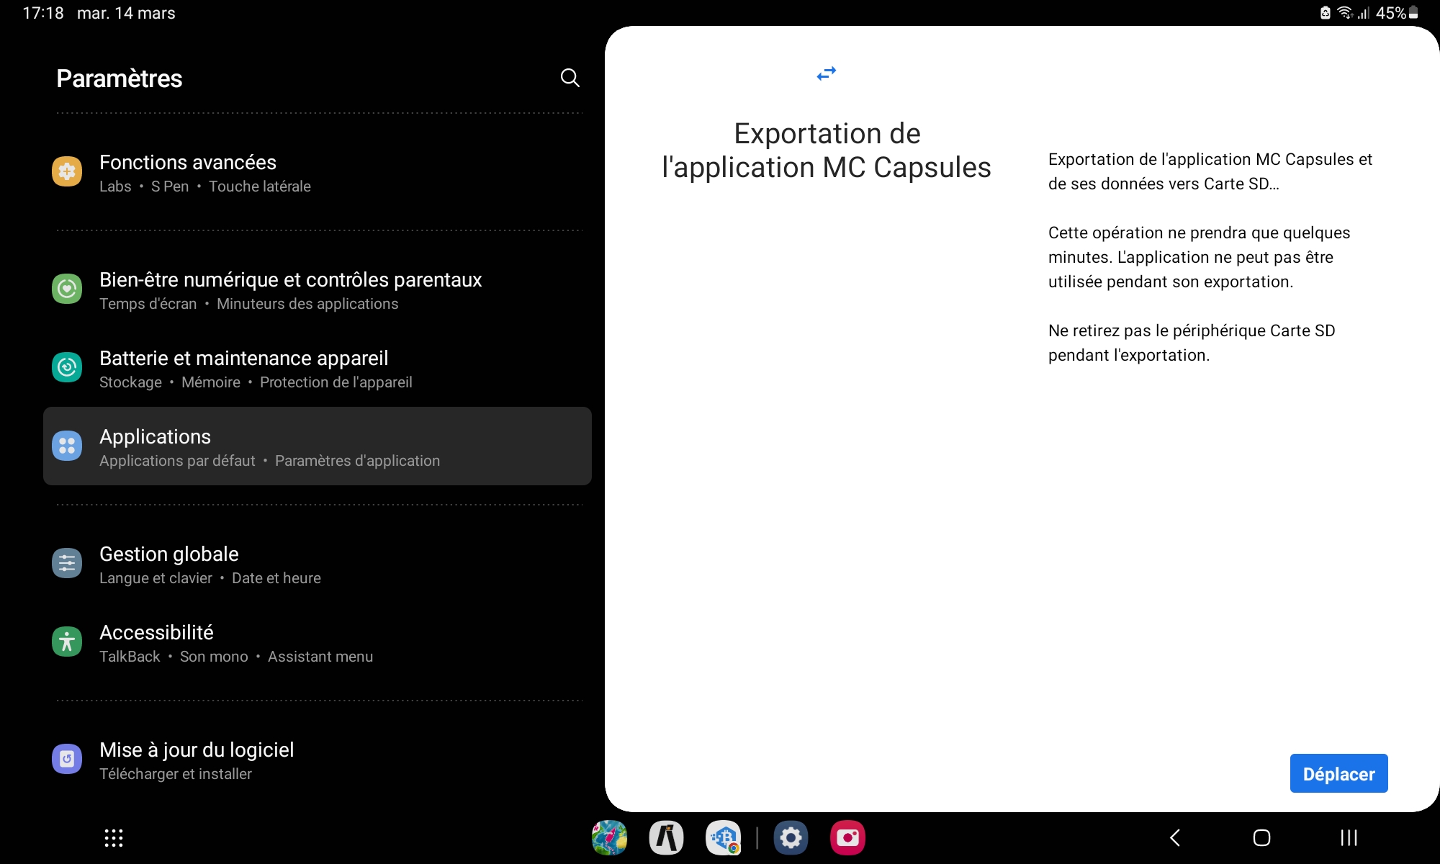
Task: Open the red camera app in taskbar
Action: pos(847,838)
